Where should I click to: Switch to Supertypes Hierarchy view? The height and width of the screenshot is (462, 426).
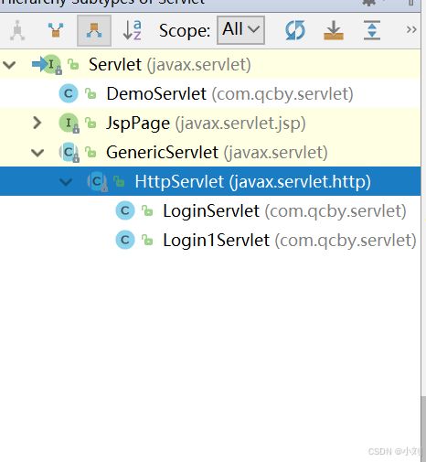(56, 30)
